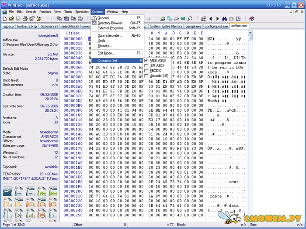Screen dimensions: 306x229
Task: Select the asterisk document icon thumbnail
Action: (19, 213)
